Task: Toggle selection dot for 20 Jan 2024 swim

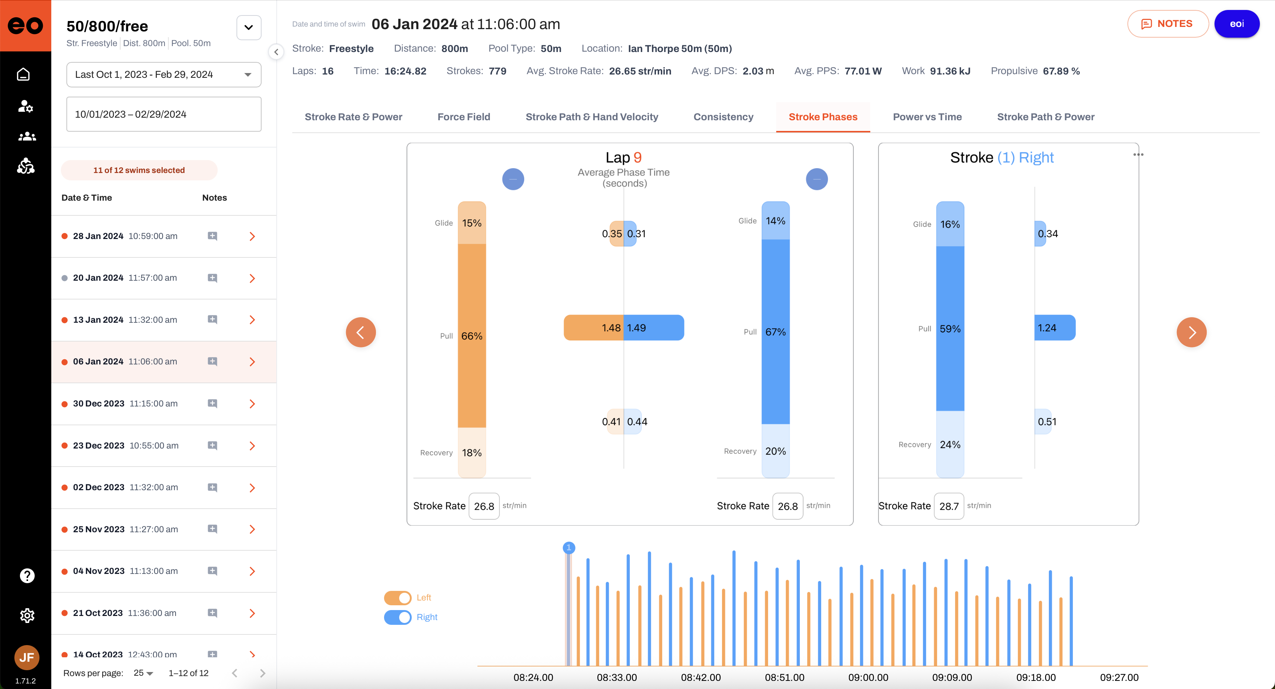Action: pos(64,278)
